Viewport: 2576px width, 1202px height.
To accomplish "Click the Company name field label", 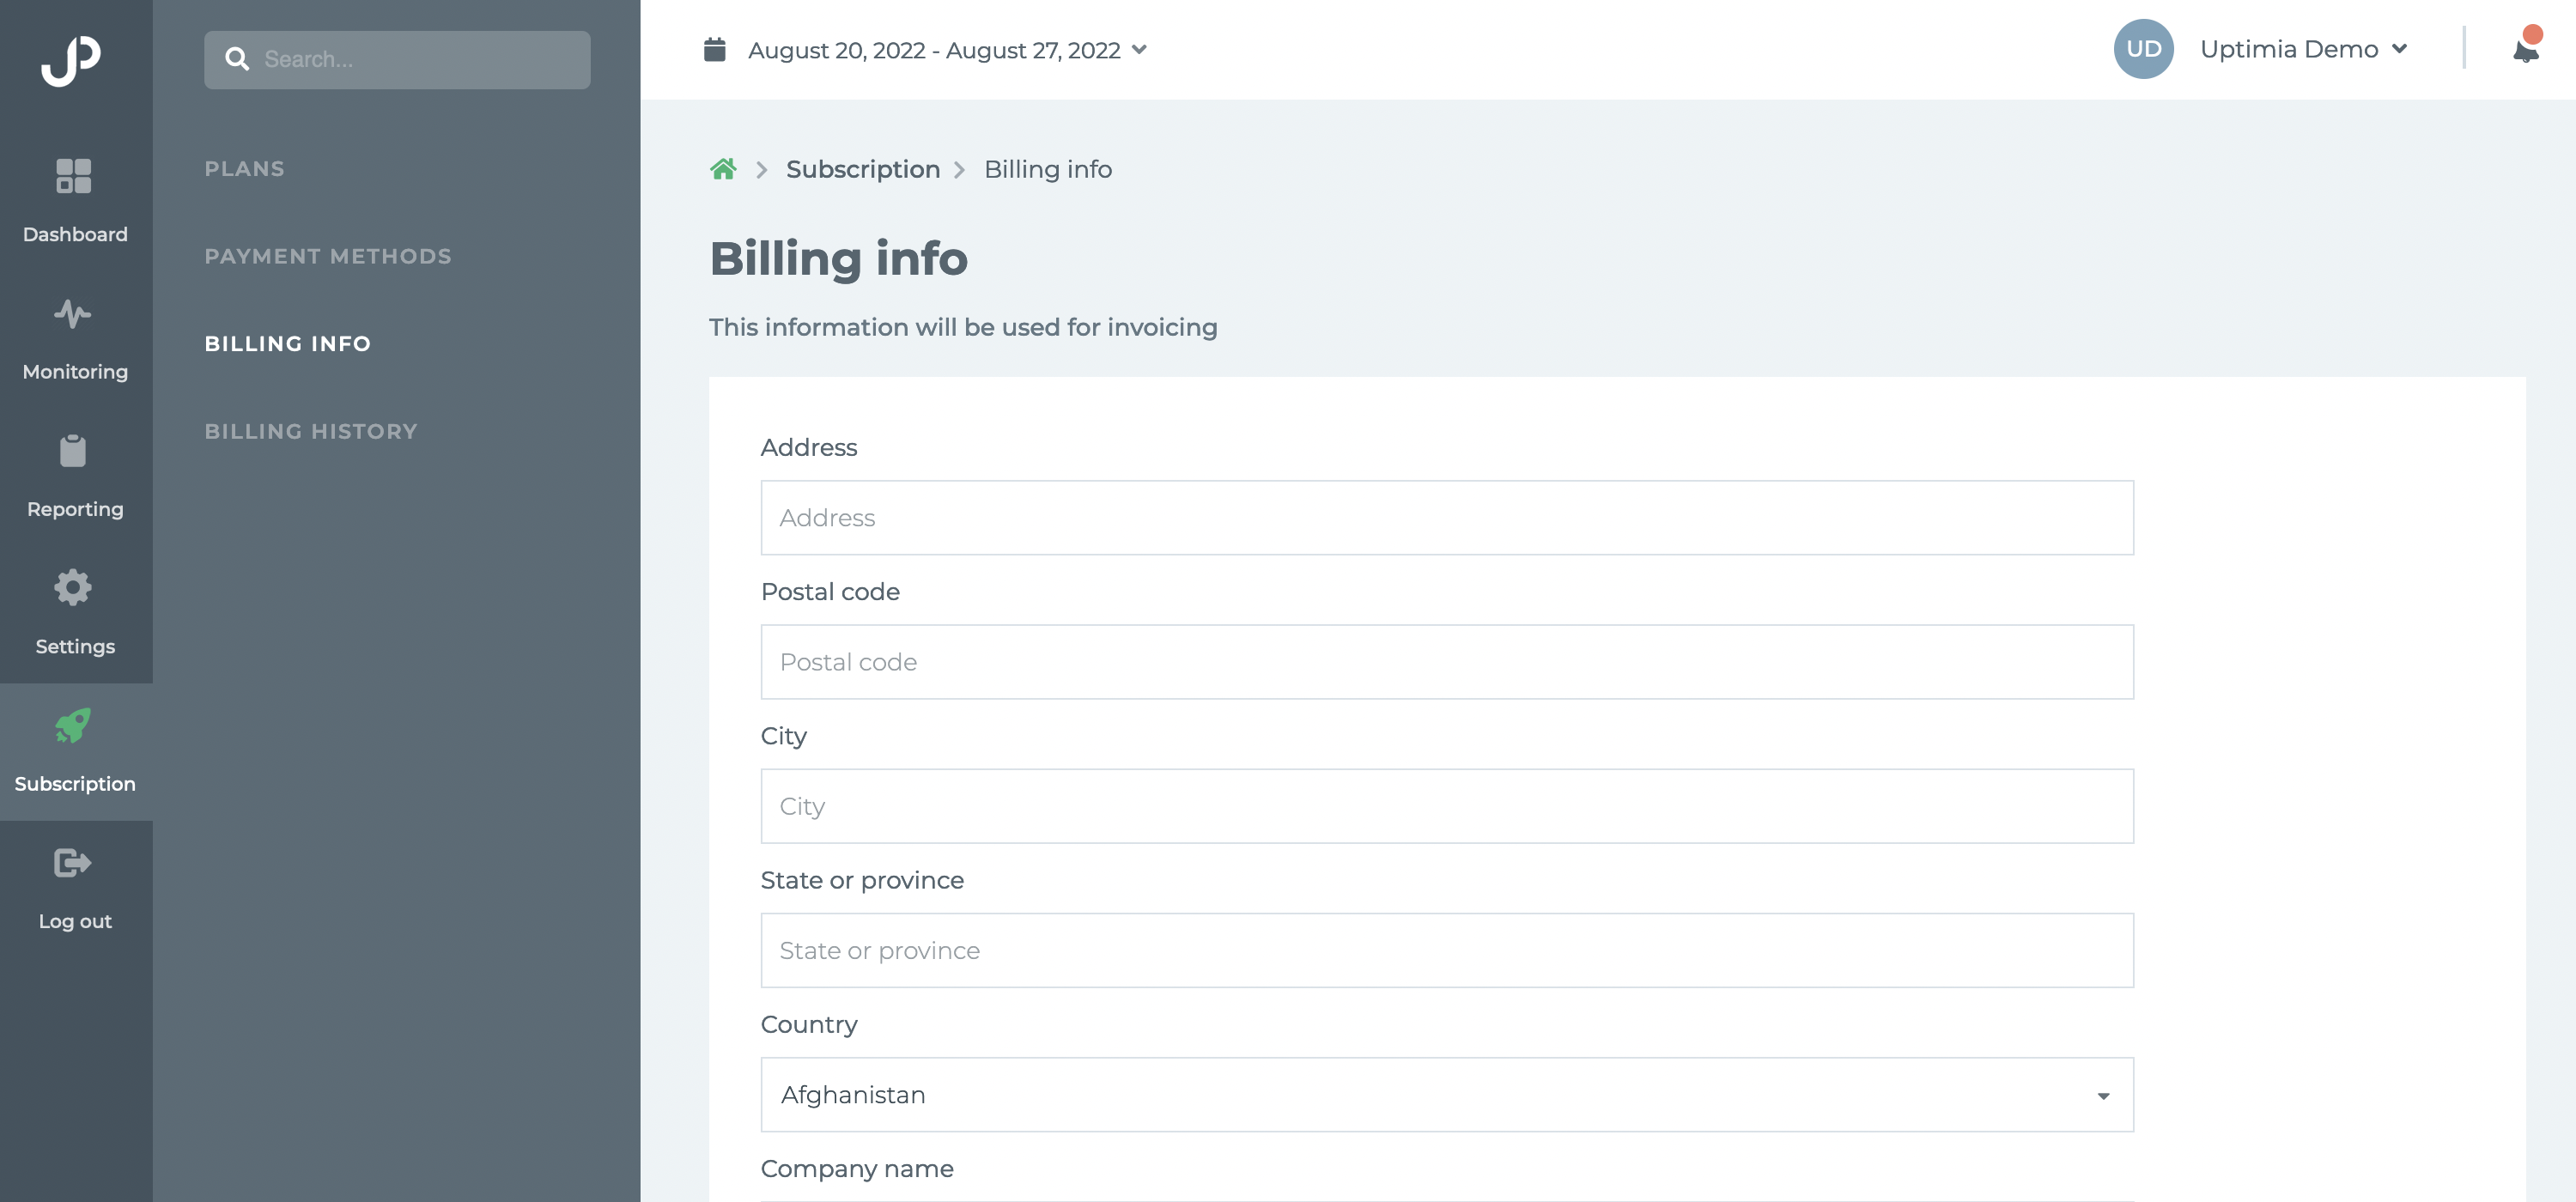I will [857, 1169].
